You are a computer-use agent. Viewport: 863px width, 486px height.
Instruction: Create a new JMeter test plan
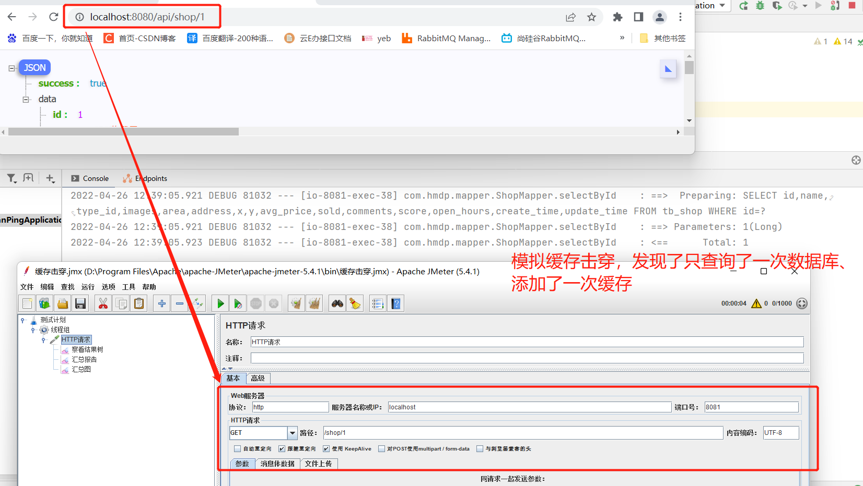point(27,303)
